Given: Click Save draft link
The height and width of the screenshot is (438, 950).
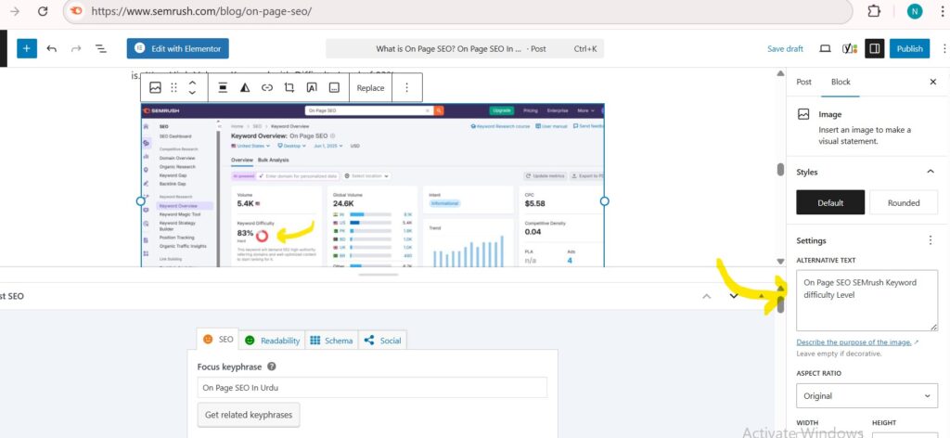Looking at the screenshot, I should 785,48.
